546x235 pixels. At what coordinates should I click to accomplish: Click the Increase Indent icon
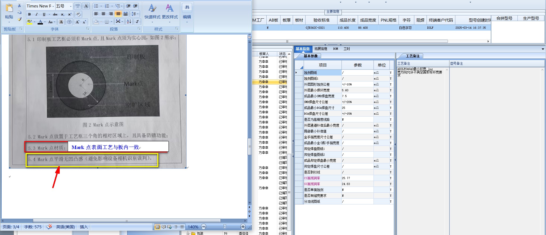click(x=135, y=6)
